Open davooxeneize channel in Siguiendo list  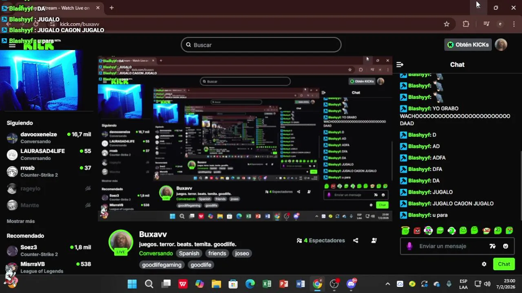pos(49,138)
